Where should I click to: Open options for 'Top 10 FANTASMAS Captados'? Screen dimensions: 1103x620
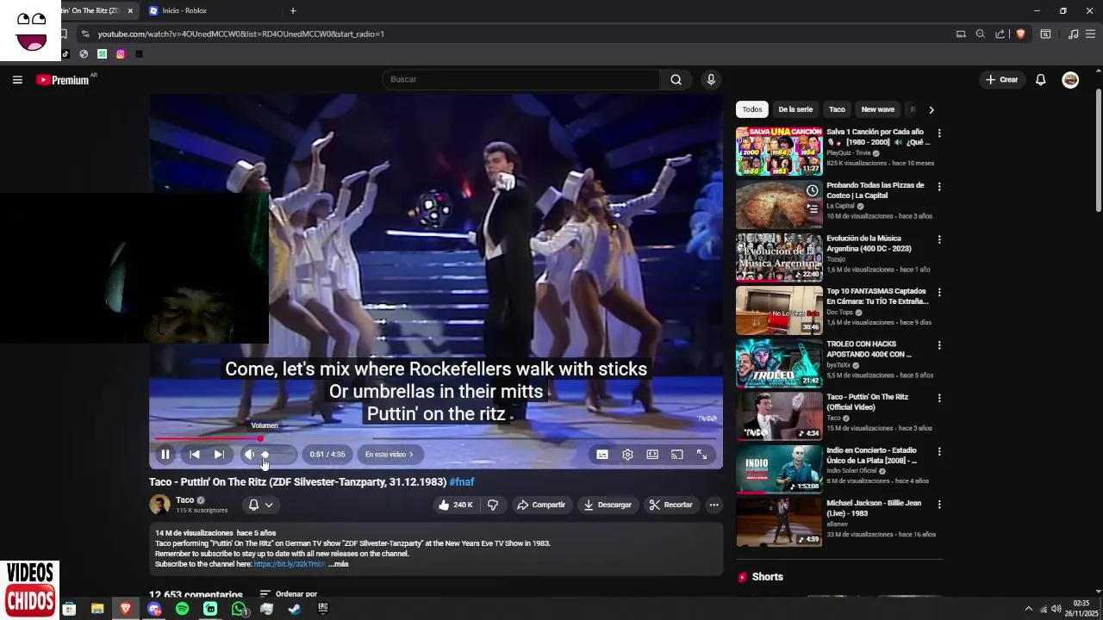pyautogui.click(x=939, y=292)
